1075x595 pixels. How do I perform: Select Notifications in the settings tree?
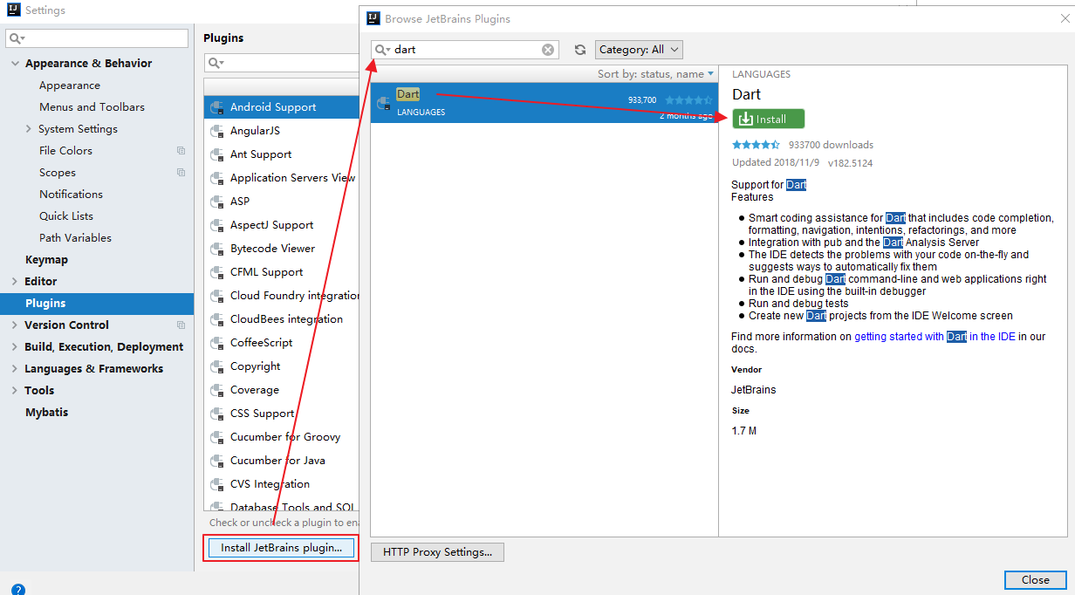click(x=71, y=195)
